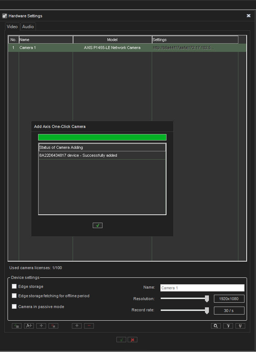The height and width of the screenshot is (352, 256).
Task: Enable the Edge storage checkbox
Action: [14, 286]
